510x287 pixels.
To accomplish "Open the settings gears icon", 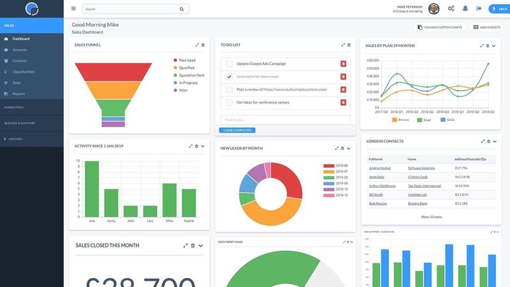I will tap(451, 8).
